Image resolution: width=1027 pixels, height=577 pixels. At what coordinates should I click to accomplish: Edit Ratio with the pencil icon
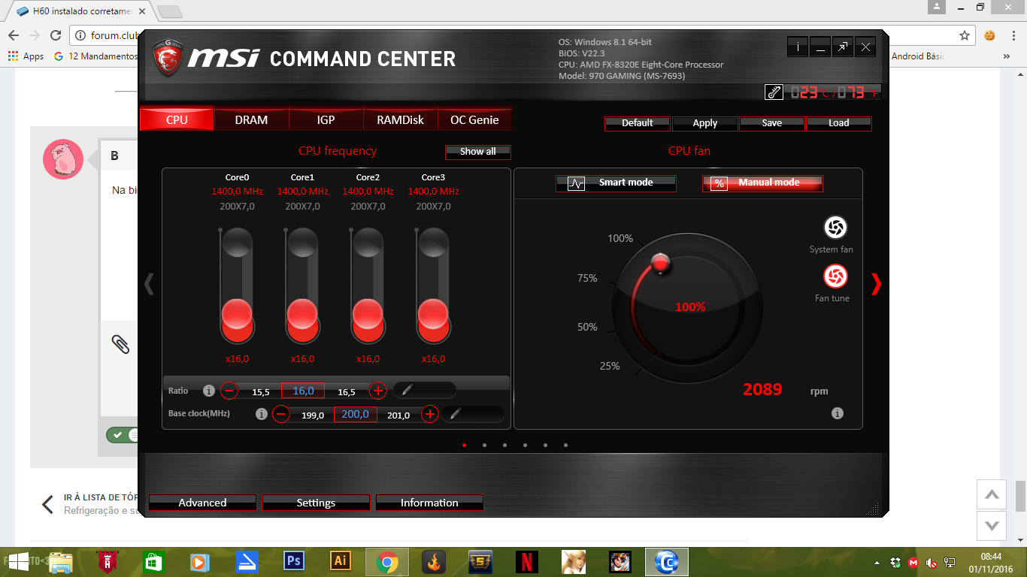[x=407, y=390]
